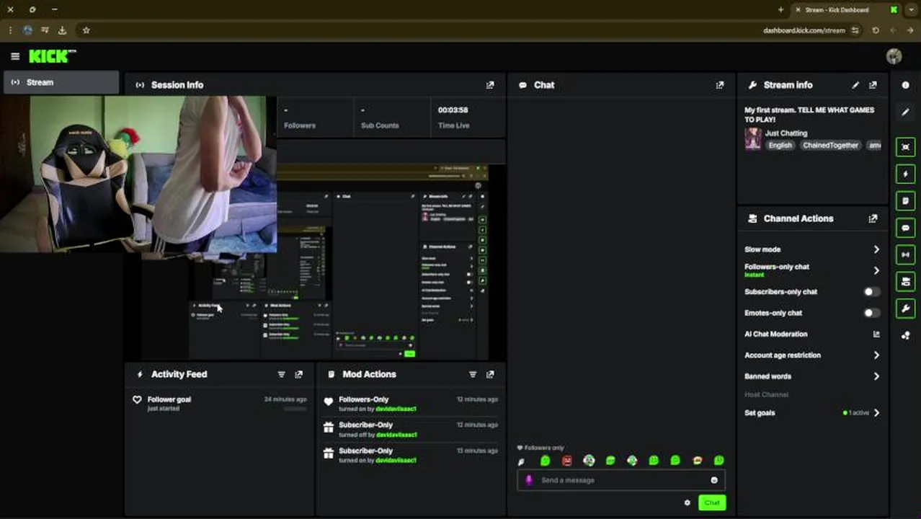Toggle note-page widget in right sidebar
Image resolution: width=921 pixels, height=519 pixels.
click(906, 200)
